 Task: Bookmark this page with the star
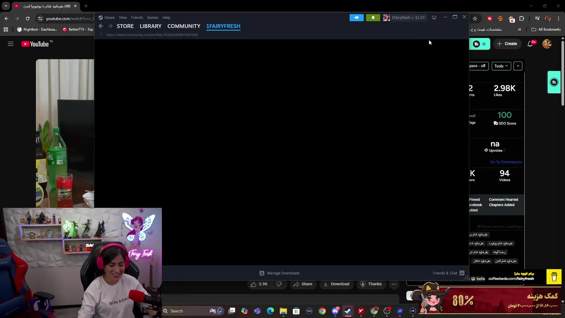[475, 19]
